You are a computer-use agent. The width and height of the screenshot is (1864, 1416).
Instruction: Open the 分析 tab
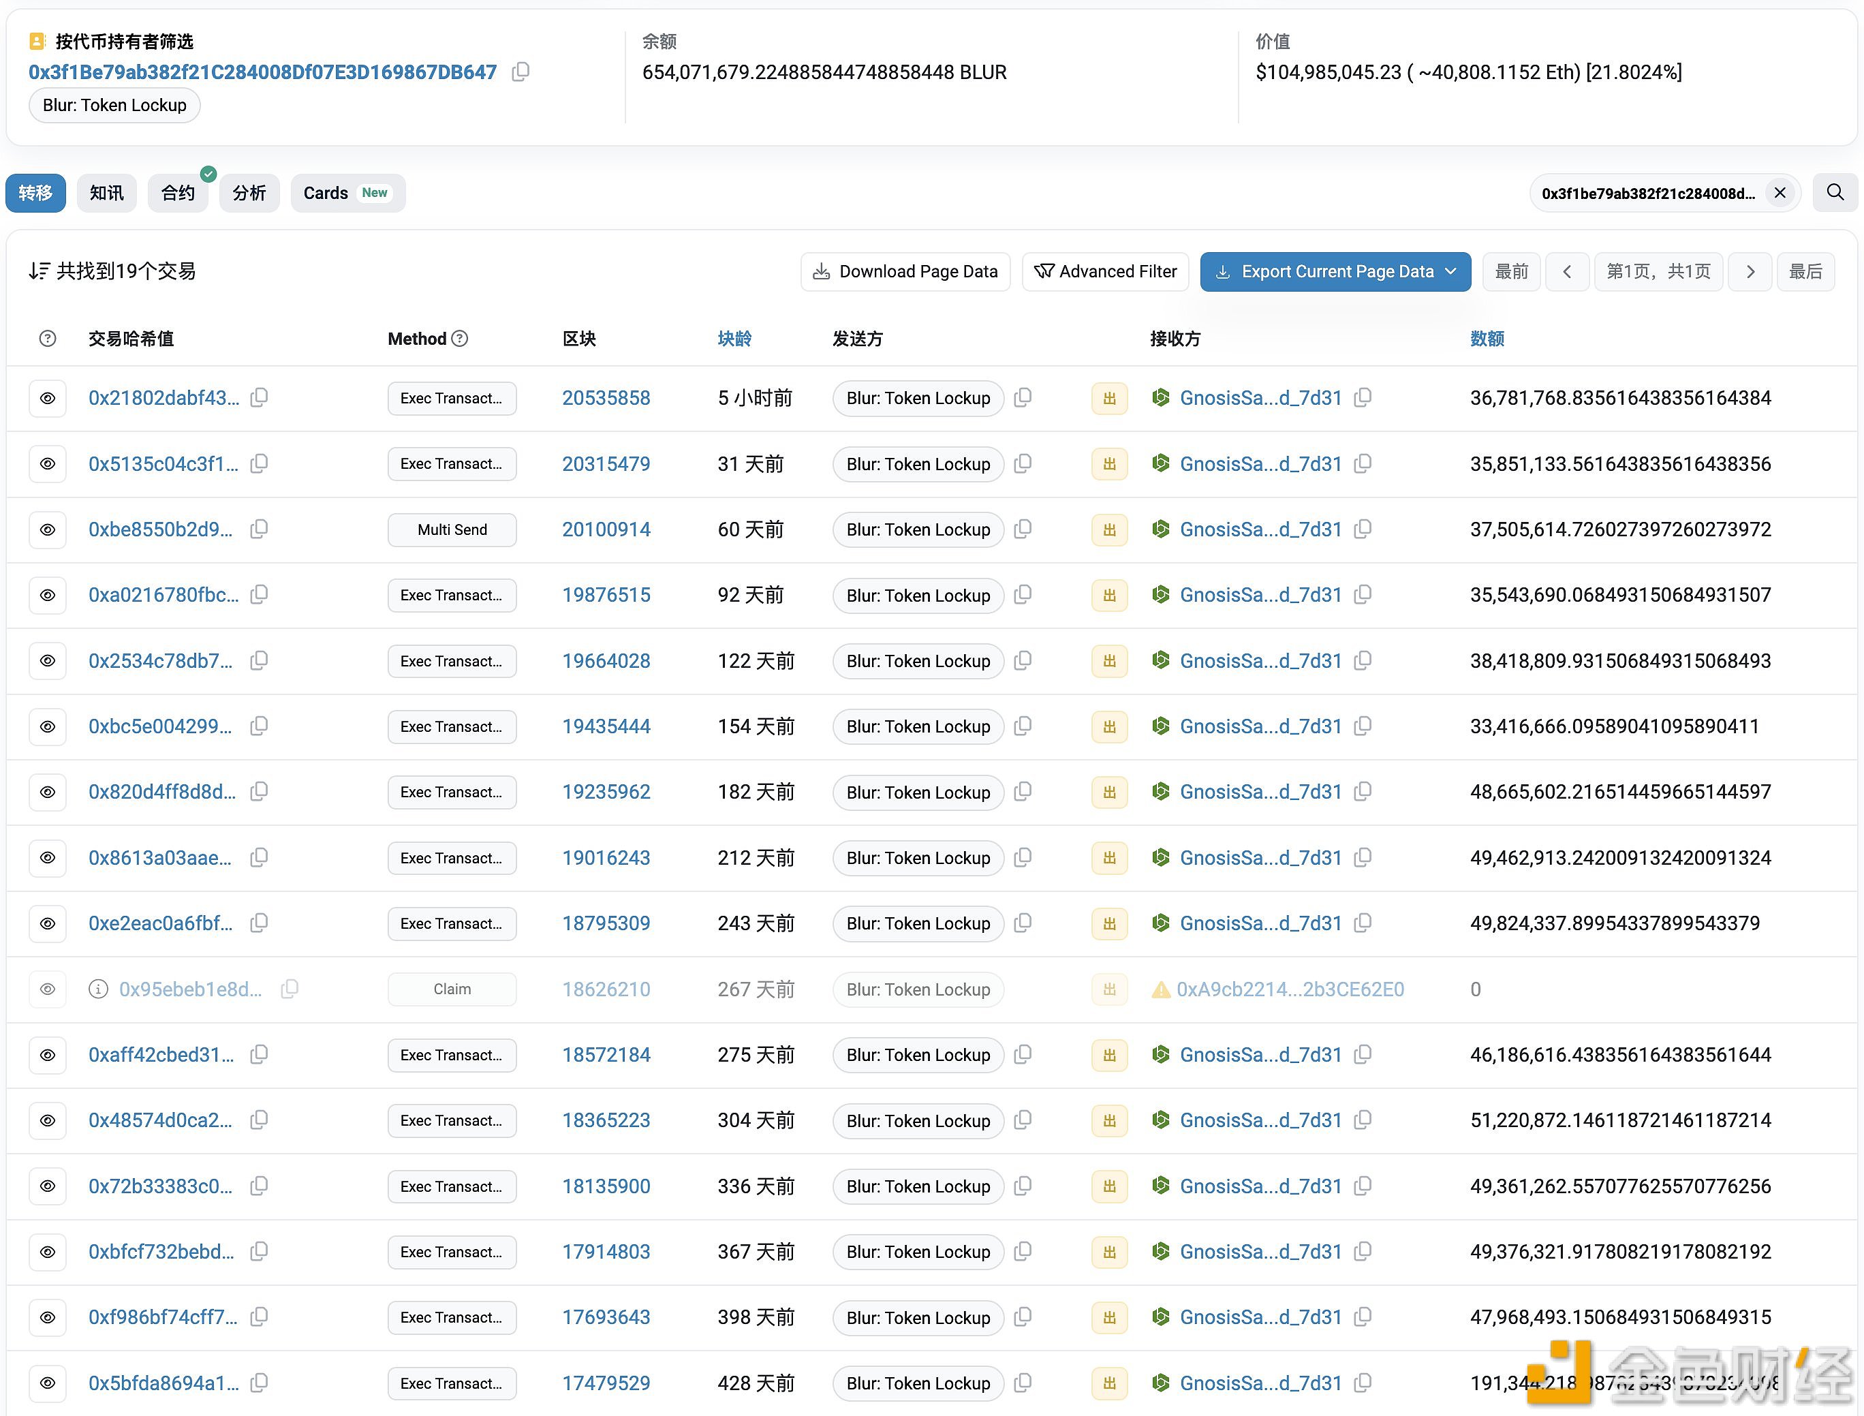pyautogui.click(x=249, y=193)
